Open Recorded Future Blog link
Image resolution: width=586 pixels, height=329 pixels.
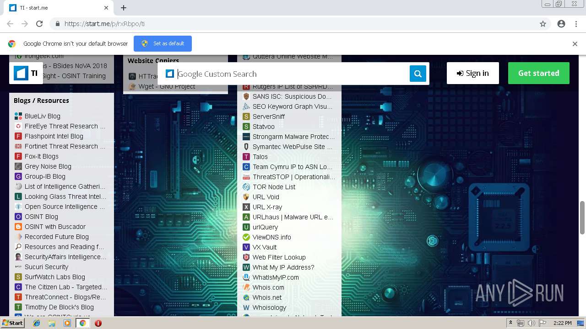pyautogui.click(x=57, y=237)
